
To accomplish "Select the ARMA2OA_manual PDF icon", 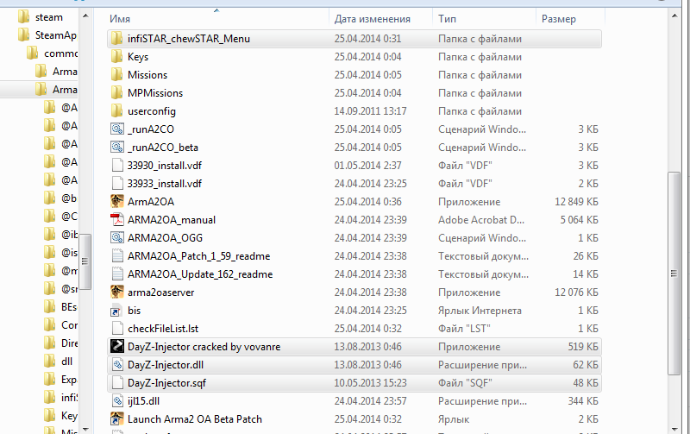I will 117,220.
